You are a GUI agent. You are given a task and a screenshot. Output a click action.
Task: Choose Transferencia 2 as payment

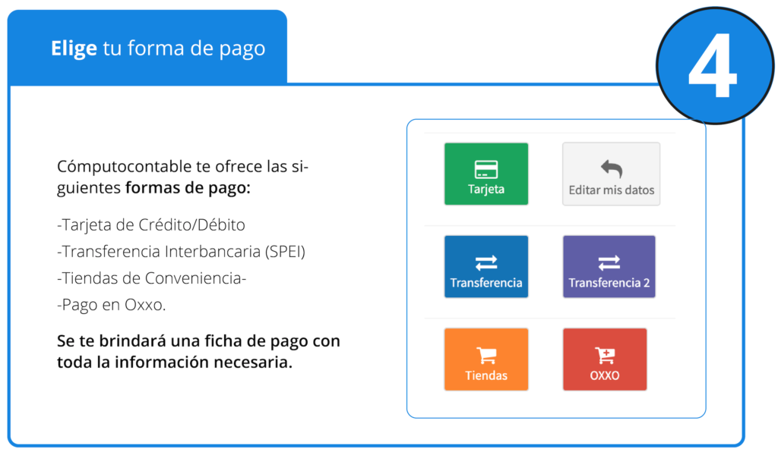609,266
